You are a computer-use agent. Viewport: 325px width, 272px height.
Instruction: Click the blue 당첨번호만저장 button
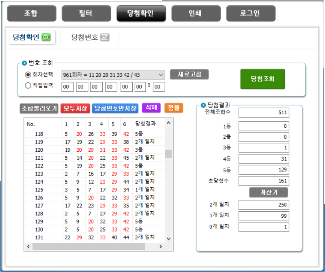point(115,108)
